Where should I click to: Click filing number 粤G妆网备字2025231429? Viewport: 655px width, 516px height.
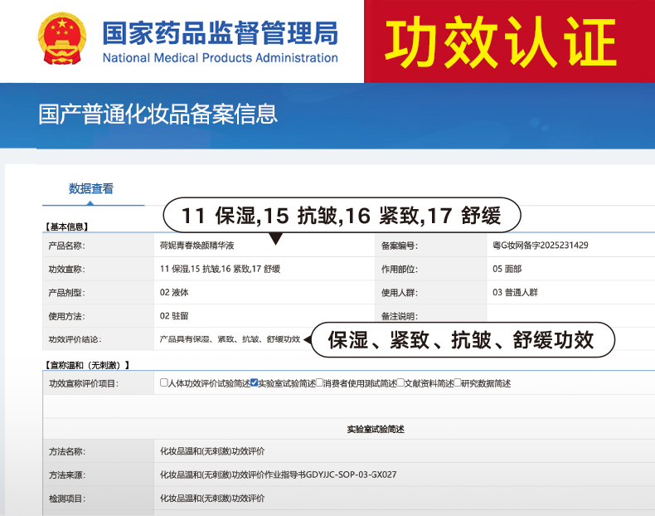point(540,246)
